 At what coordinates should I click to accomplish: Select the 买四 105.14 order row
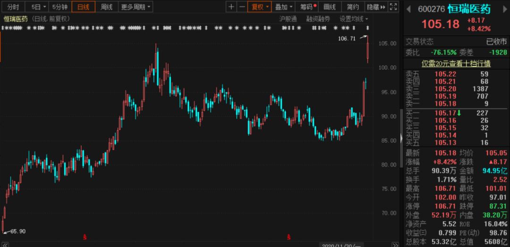pyautogui.click(x=456, y=135)
